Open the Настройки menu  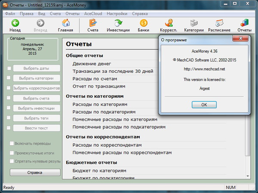[117, 13]
